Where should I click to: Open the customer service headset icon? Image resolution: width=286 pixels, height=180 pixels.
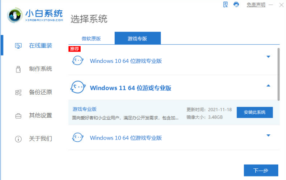(x=236, y=4)
